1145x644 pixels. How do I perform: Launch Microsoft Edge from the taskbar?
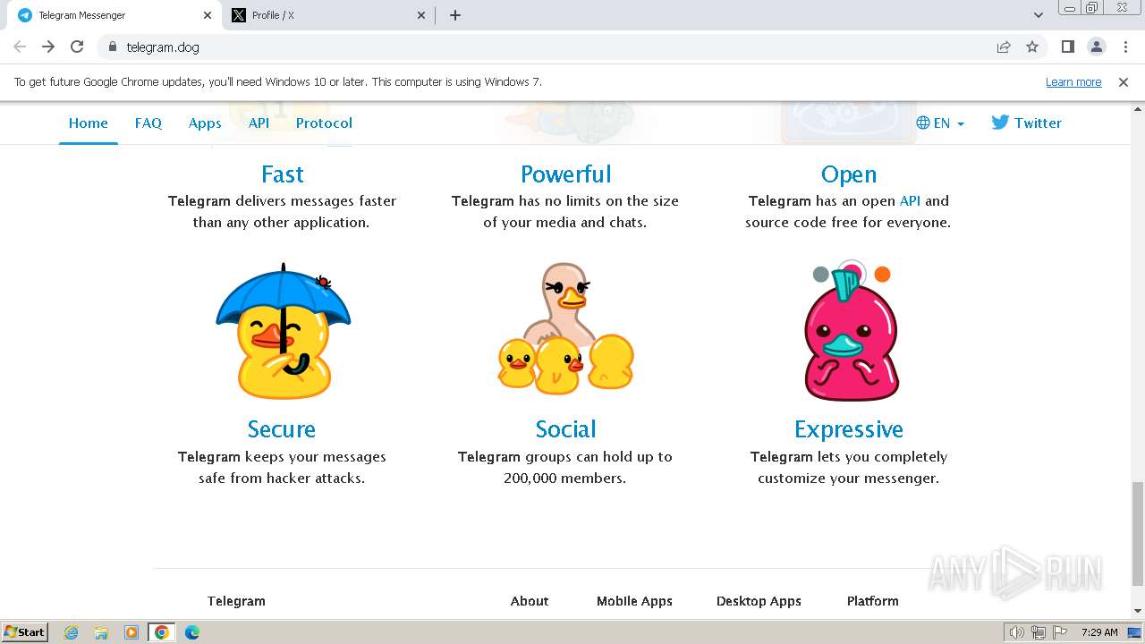(191, 632)
